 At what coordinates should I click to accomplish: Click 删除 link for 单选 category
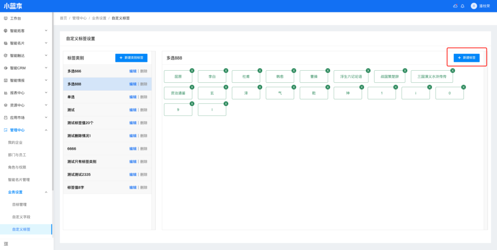pos(144,97)
